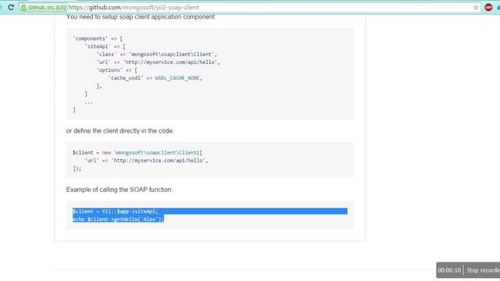Screen dimensions: 500x281
Task: Click the '$client = new \mongosoft\soapclient\Client([' line
Action: click(137, 153)
